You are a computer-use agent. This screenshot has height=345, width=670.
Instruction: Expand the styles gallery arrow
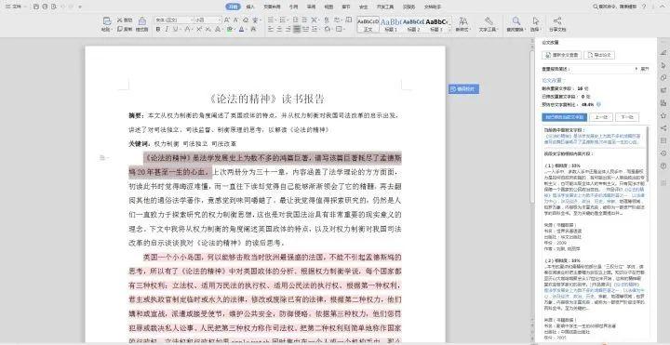pos(451,29)
